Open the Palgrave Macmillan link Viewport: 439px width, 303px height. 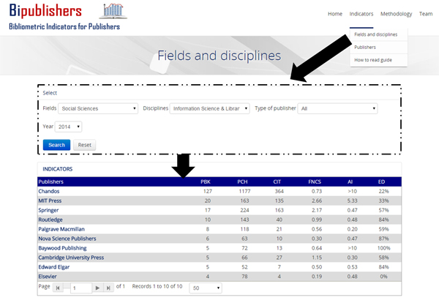(x=61, y=229)
